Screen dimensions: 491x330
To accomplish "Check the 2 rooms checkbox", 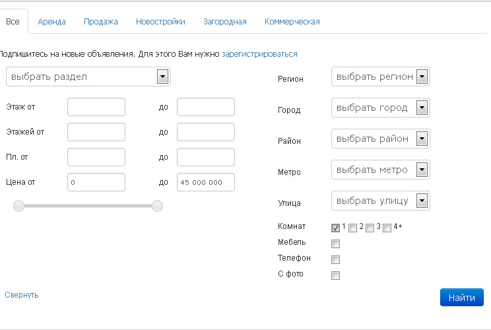I will 352,228.
